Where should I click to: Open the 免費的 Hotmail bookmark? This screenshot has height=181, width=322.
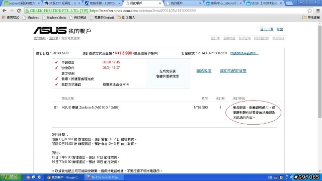(x=102, y=18)
